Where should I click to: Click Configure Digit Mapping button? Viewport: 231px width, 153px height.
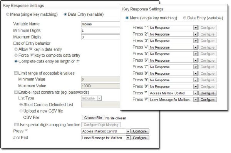click(x=101, y=125)
